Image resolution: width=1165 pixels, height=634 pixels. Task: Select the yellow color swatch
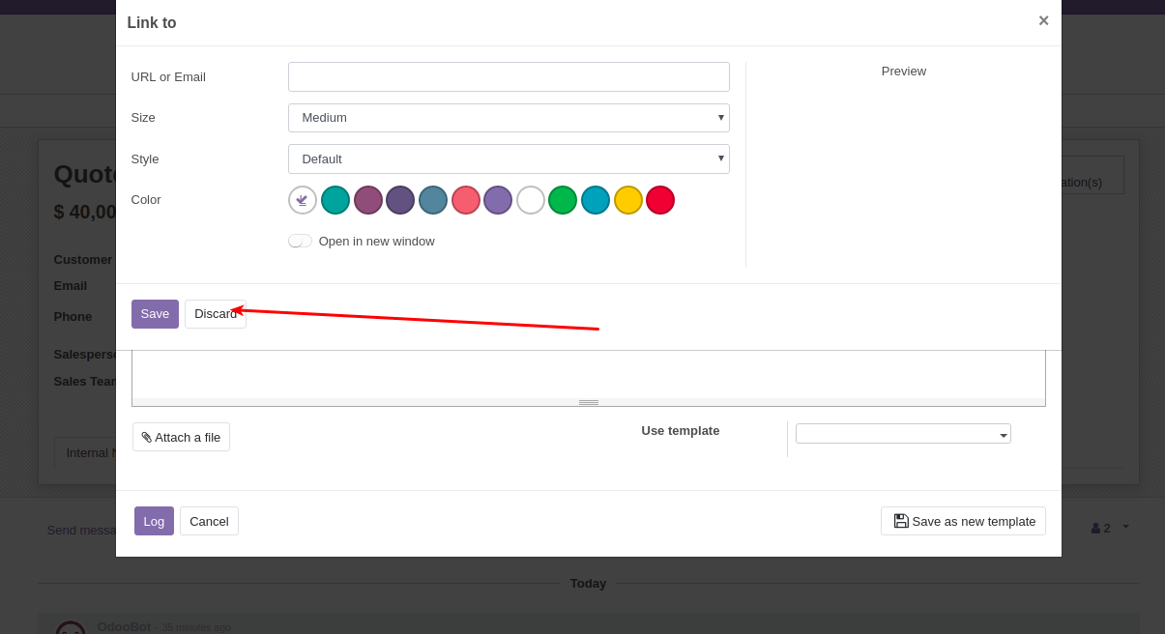pos(627,200)
